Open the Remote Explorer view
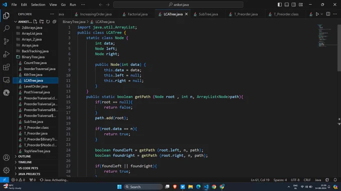This screenshot has height=191, width=341. pyautogui.click(x=7, y=80)
